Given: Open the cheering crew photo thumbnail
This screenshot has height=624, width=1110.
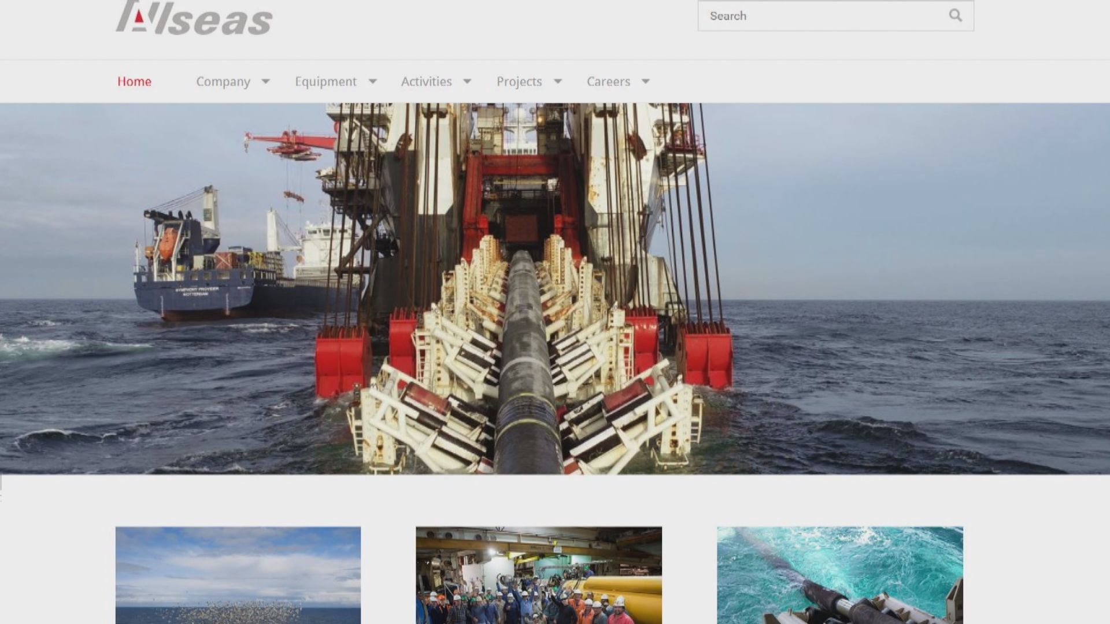Looking at the screenshot, I should [538, 575].
